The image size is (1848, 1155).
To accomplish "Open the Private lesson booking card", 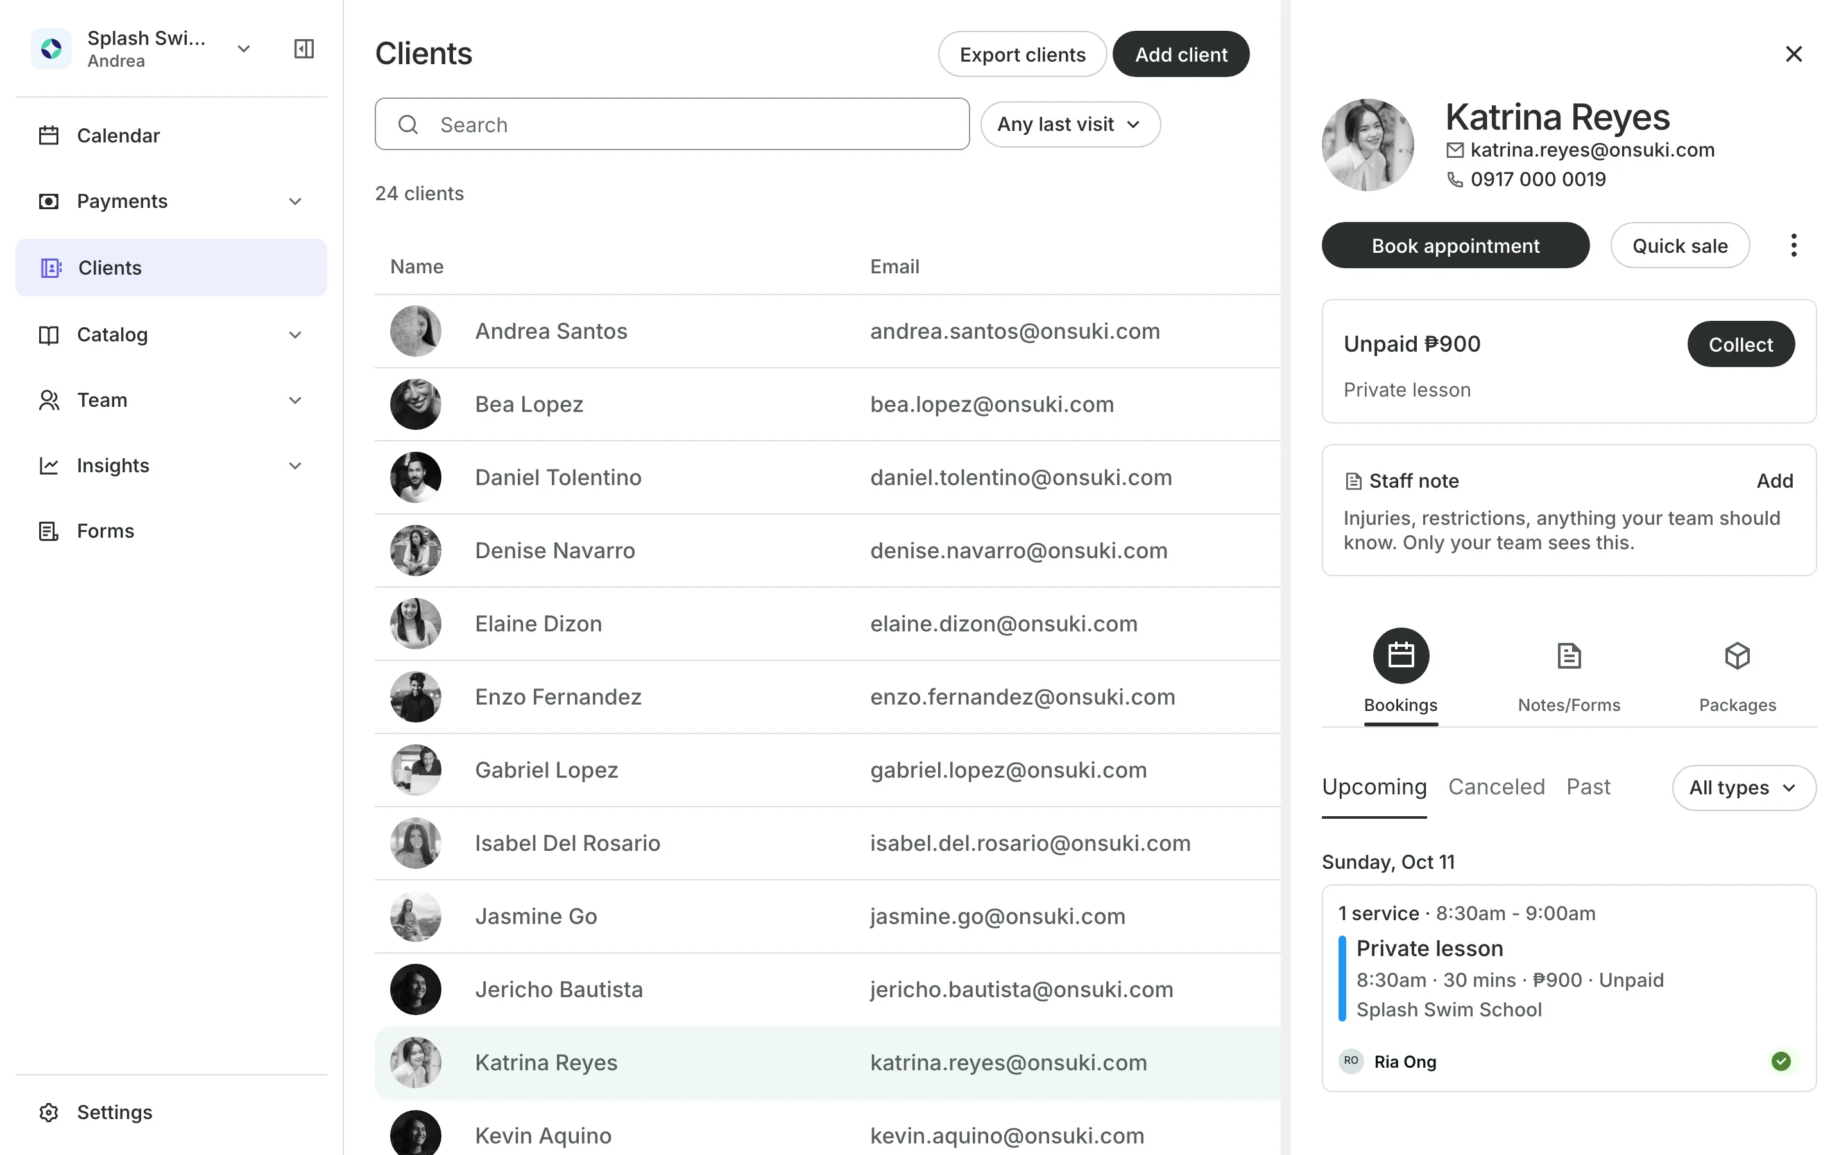I will pyautogui.click(x=1568, y=987).
